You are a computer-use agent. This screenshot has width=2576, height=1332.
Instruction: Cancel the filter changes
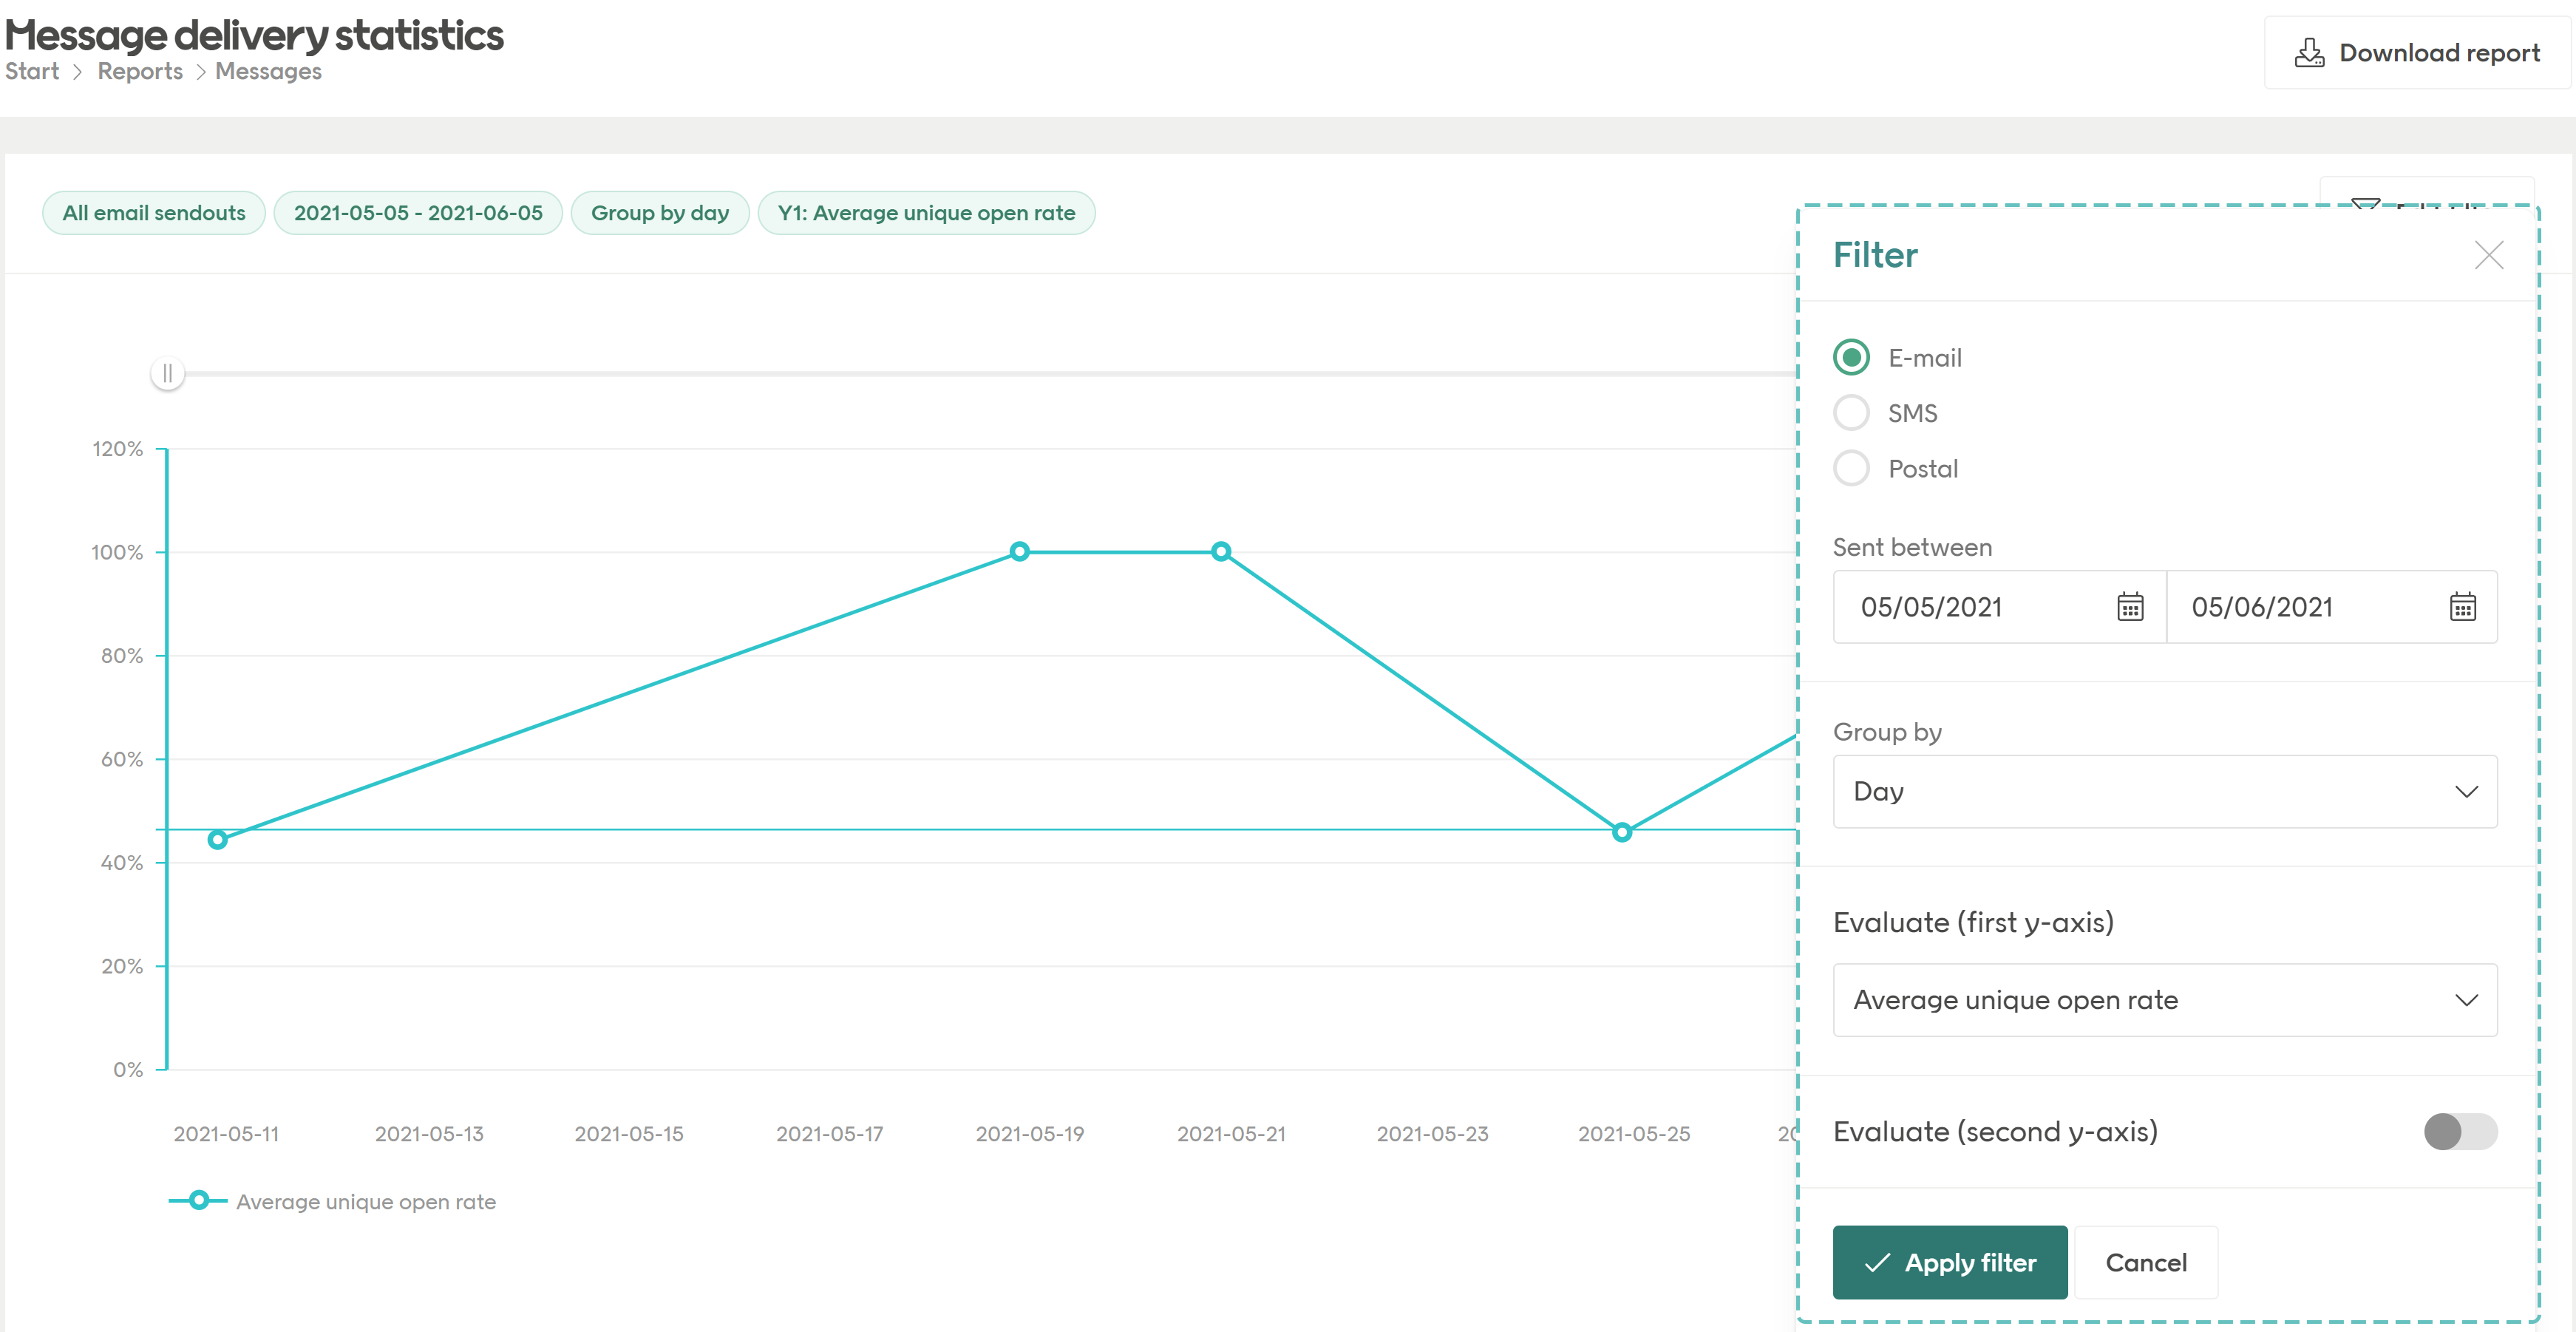[2146, 1262]
